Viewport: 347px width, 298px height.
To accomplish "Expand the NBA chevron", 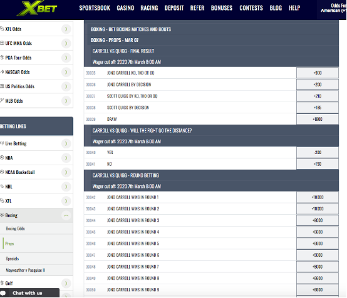I will pos(66,158).
